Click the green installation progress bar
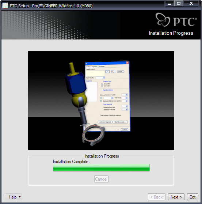Screen dimensions: 202x204 (x=101, y=168)
